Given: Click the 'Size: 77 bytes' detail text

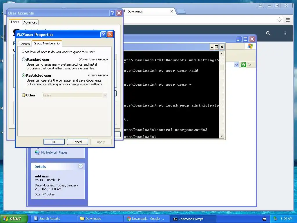Looking at the screenshot, I should pyautogui.click(x=45, y=194).
